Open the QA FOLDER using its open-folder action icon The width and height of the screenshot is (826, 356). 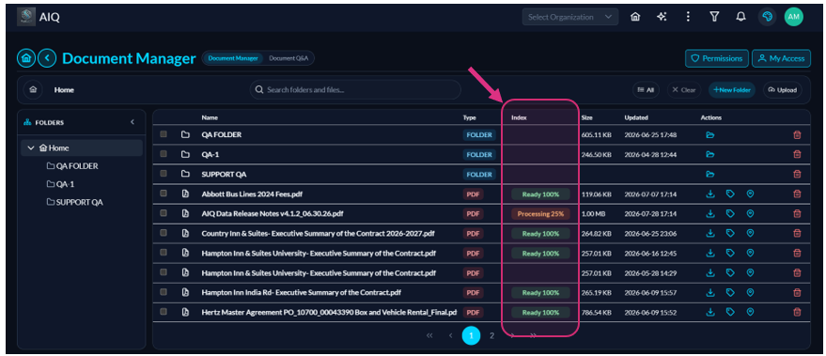(710, 135)
